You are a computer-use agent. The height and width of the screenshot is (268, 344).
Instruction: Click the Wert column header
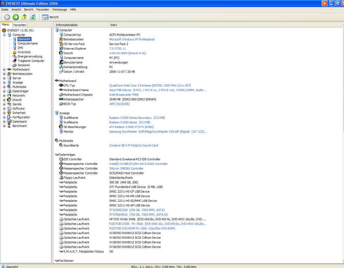pyautogui.click(x=158, y=25)
